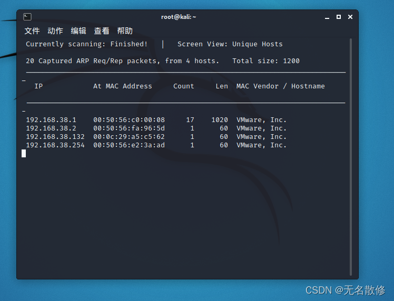This screenshot has width=394, height=301.
Task: Open the 动作 menu
Action: pos(55,31)
